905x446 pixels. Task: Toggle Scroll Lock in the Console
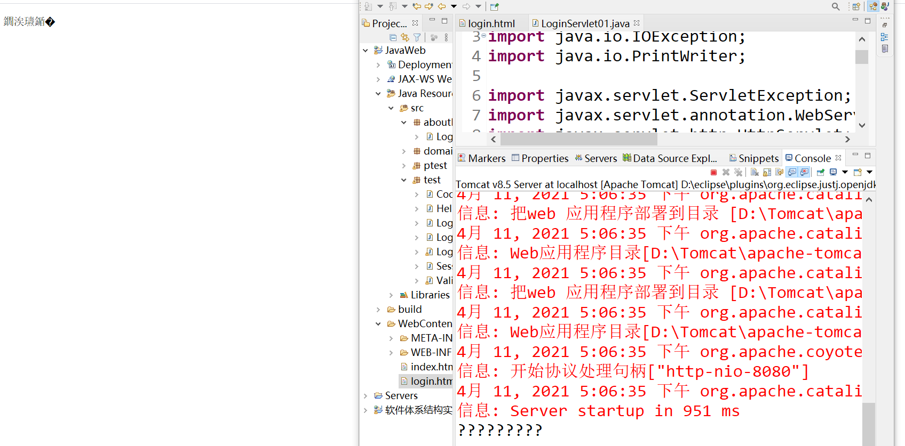(767, 172)
